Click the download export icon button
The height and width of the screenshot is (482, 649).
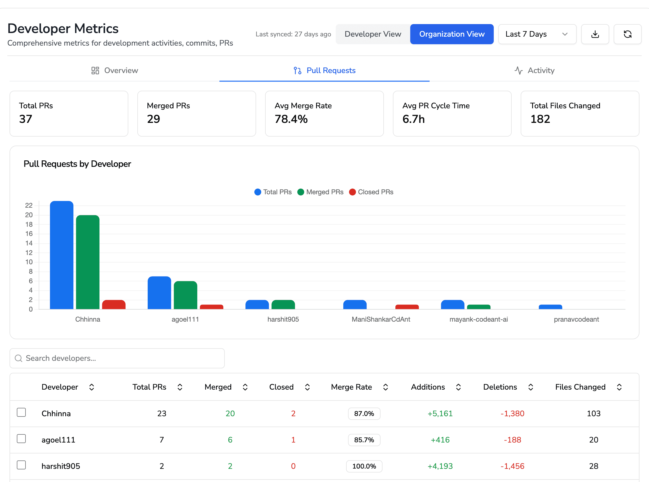point(595,34)
